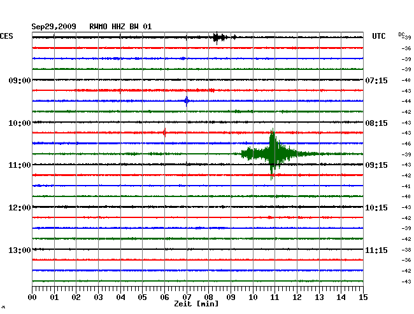Select the DC value -46
This screenshot has width=414, height=314.
pos(406,144)
